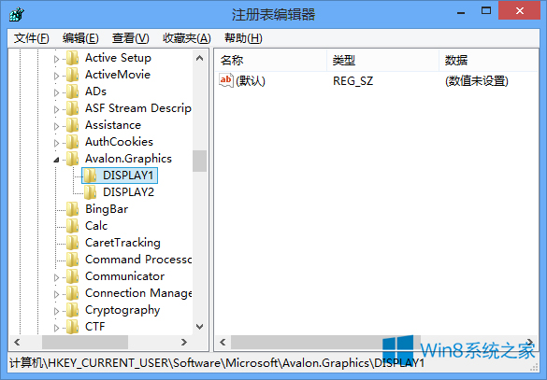Select the (默认) string value icon
547x380 pixels.
[225, 80]
